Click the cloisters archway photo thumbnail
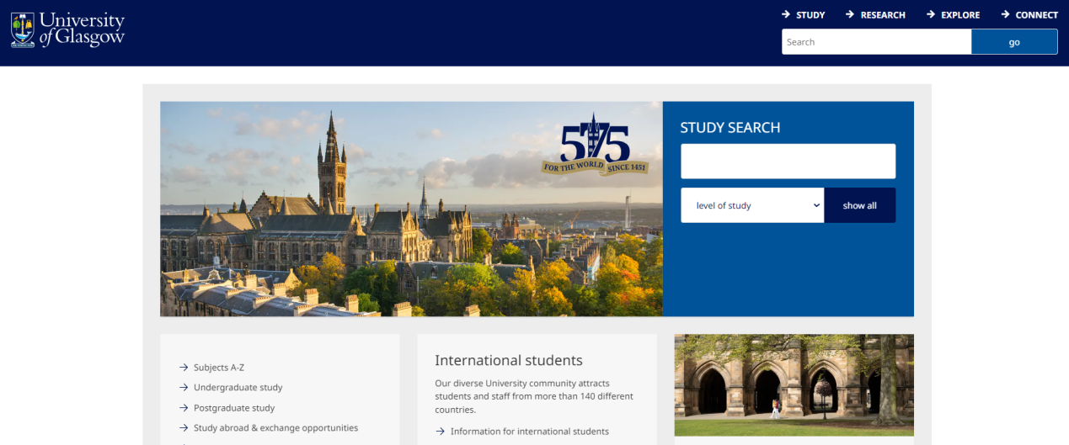The image size is (1069, 445). (x=794, y=385)
